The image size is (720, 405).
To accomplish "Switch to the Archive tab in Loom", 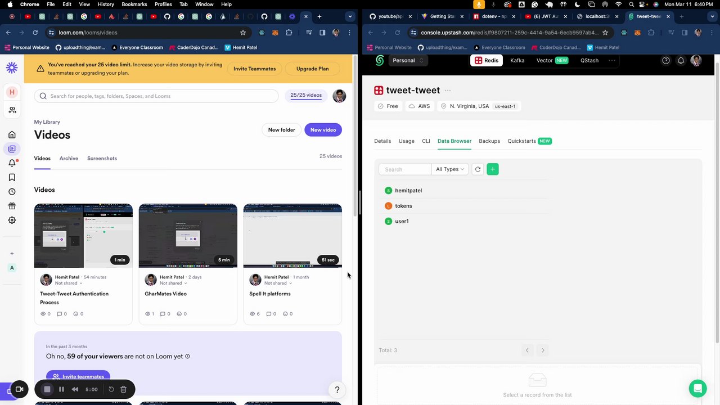I will (x=69, y=159).
